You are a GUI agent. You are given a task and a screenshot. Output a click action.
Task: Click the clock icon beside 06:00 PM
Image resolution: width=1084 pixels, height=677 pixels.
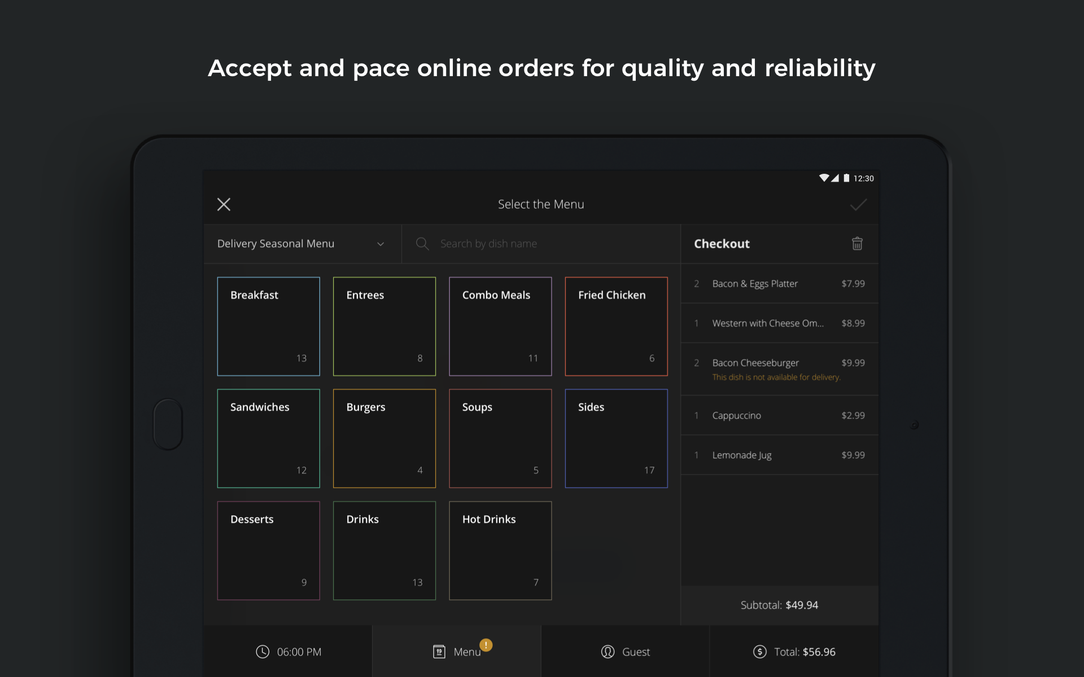[263, 652]
